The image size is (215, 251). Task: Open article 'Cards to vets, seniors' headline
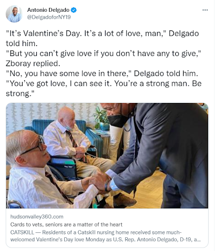(66, 225)
